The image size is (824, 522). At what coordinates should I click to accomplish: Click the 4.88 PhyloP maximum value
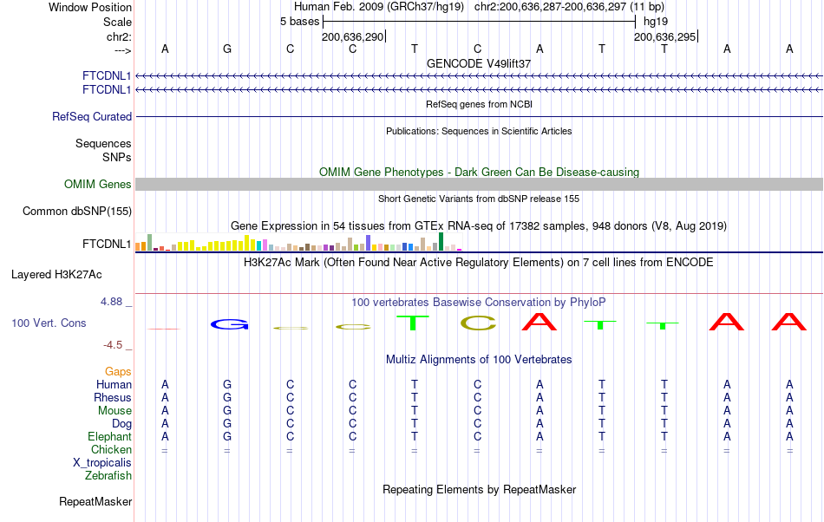click(x=111, y=302)
